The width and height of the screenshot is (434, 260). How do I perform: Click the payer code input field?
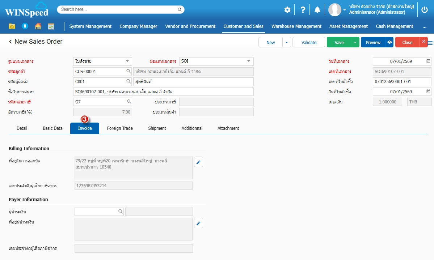[x=96, y=212]
